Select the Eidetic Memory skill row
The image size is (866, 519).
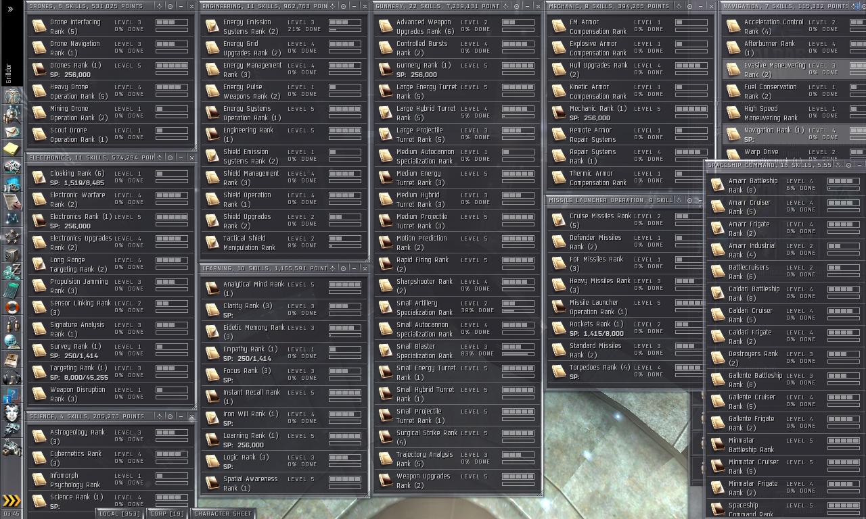(x=283, y=332)
